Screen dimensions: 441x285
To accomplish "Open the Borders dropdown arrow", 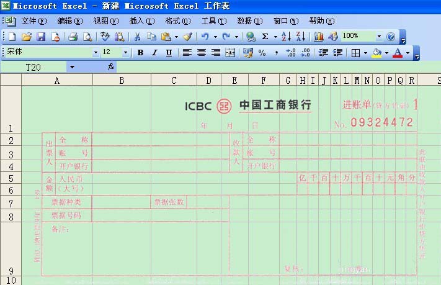I will pos(365,53).
